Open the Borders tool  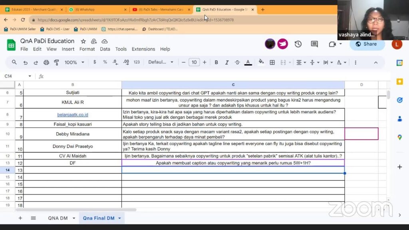tap(272, 62)
